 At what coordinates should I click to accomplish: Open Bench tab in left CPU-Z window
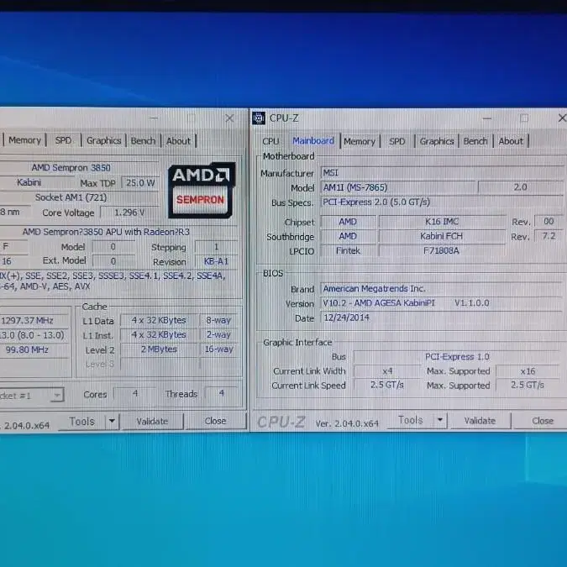pyautogui.click(x=143, y=140)
